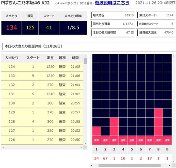Click the history table scroll up arrow

[85, 56]
